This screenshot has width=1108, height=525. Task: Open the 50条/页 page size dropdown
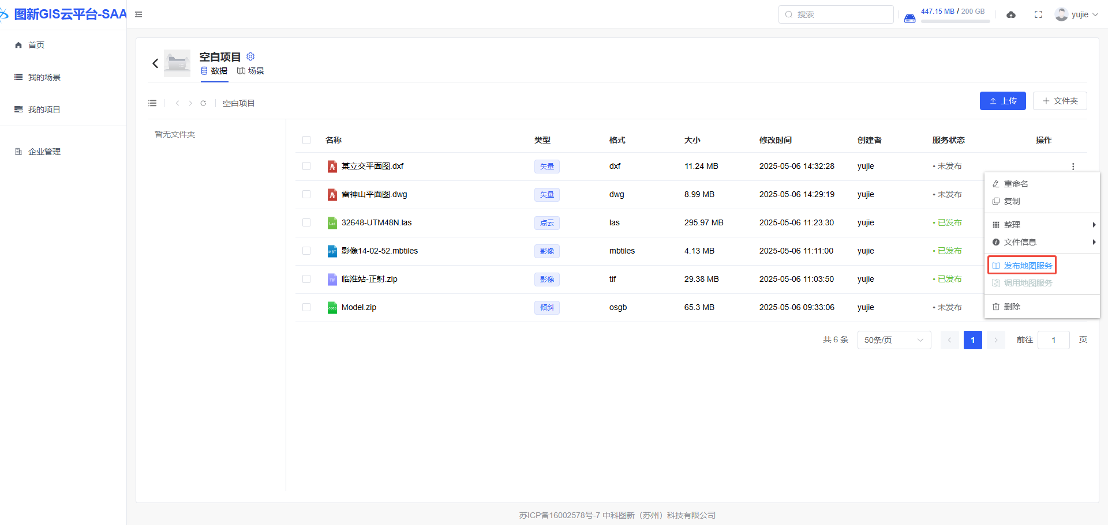(893, 340)
